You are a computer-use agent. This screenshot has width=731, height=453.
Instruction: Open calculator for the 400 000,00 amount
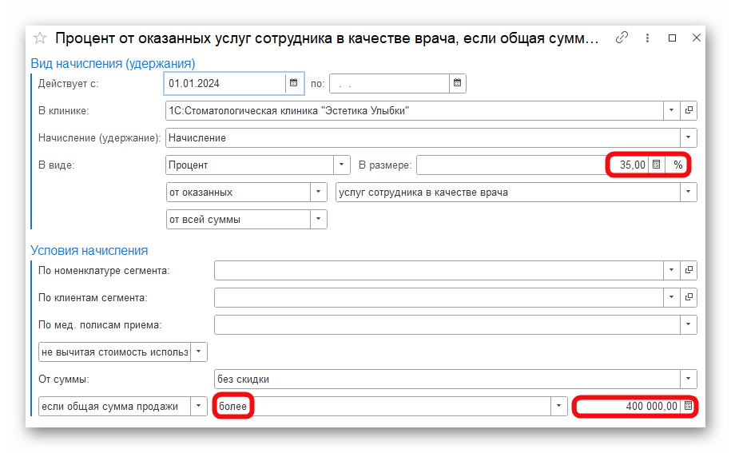(x=688, y=406)
